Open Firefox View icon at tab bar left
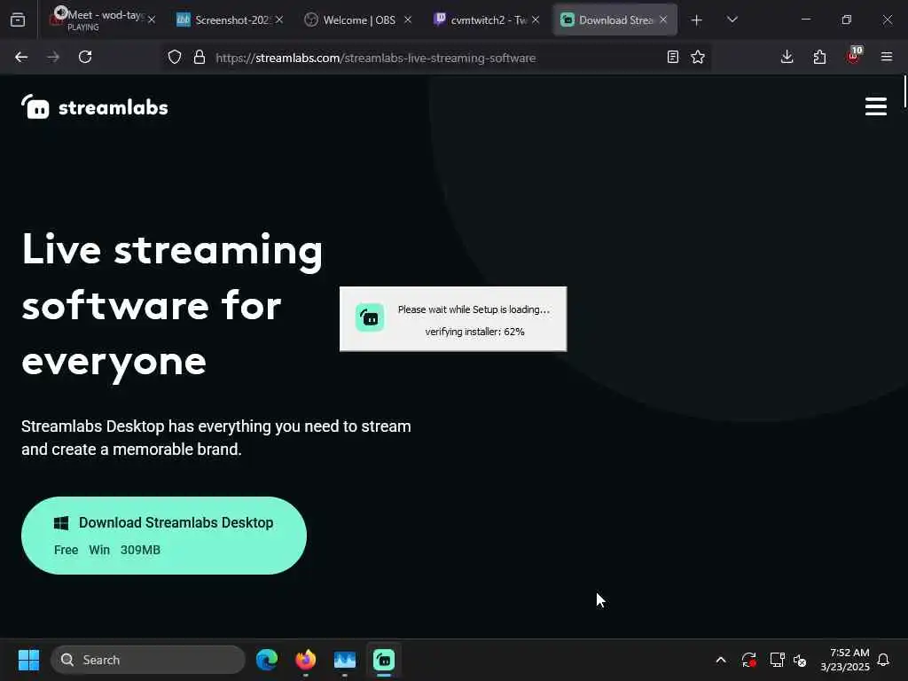The width and height of the screenshot is (908, 681). coord(18,20)
